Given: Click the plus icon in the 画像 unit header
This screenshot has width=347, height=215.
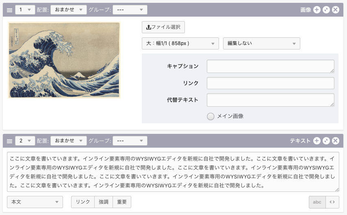Looking at the screenshot, I should click(x=317, y=10).
